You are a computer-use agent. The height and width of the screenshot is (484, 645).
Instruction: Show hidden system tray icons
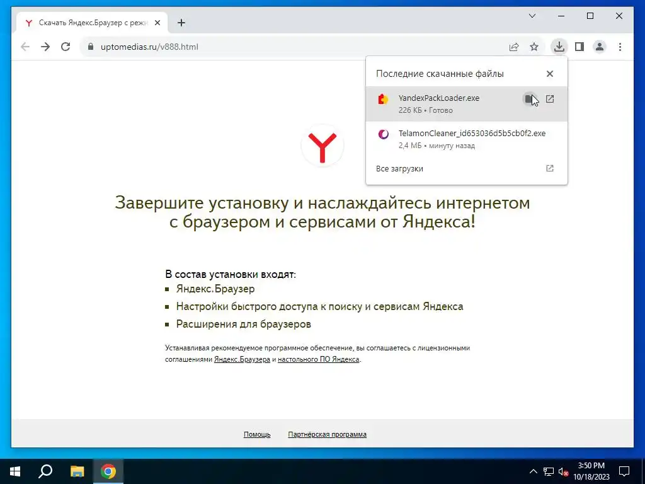[x=533, y=471]
